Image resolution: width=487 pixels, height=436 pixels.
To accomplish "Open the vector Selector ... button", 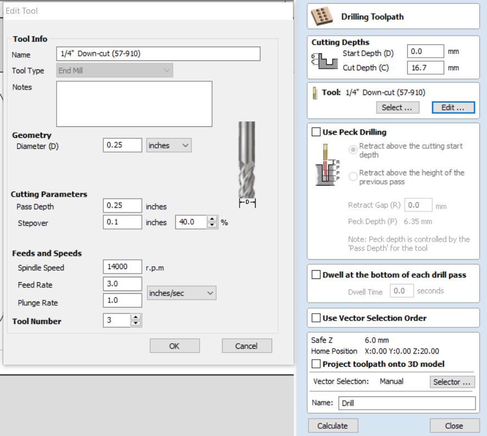I will pyautogui.click(x=452, y=382).
